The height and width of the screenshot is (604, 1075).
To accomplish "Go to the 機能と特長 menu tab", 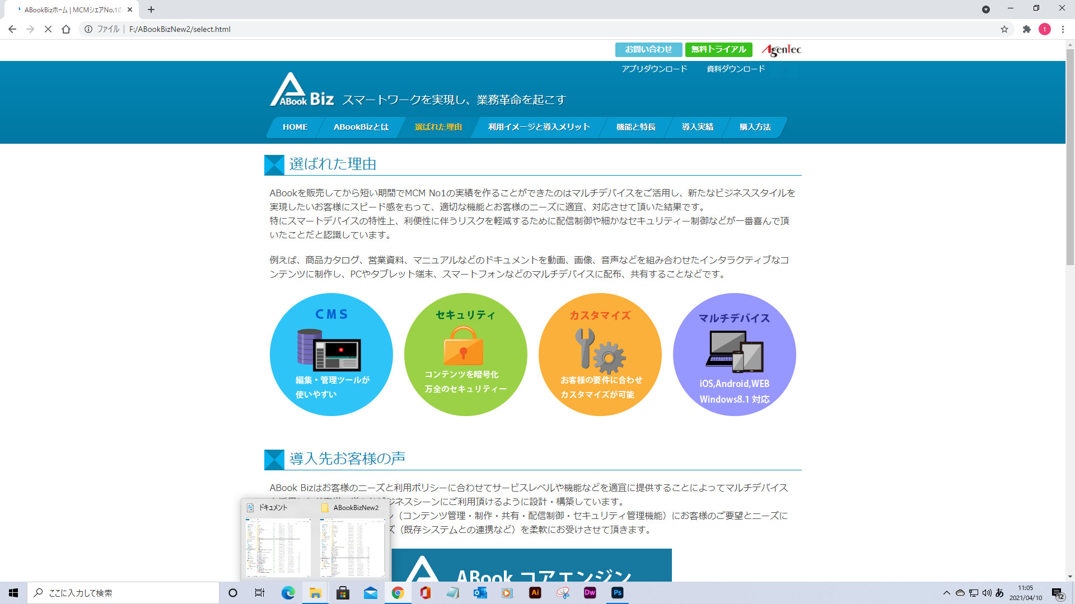I will pos(635,127).
